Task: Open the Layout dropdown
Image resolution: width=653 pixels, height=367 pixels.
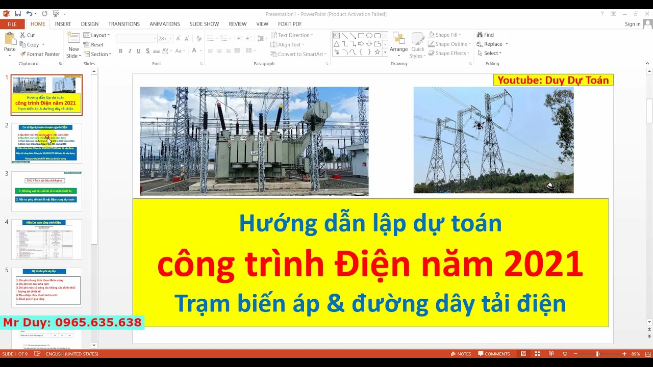Action: 97,35
